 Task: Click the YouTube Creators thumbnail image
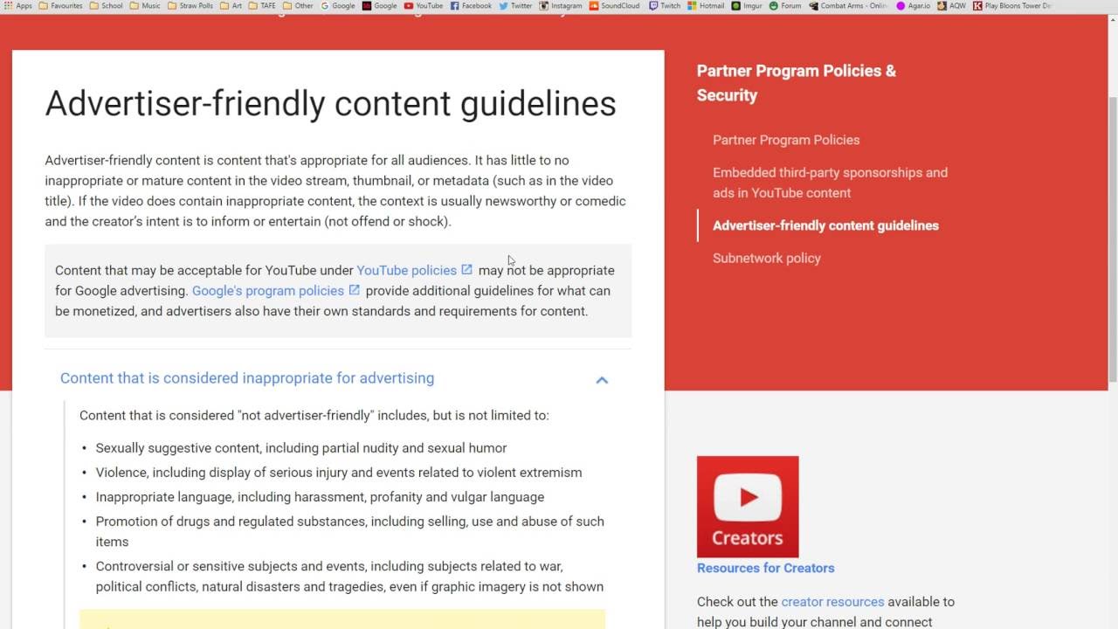pyautogui.click(x=748, y=507)
